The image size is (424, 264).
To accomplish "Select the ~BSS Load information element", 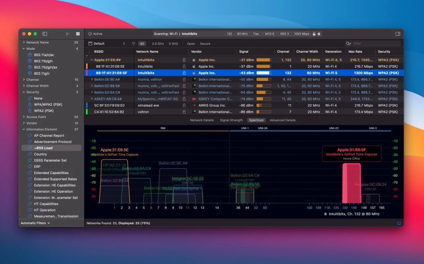I will 51,148.
